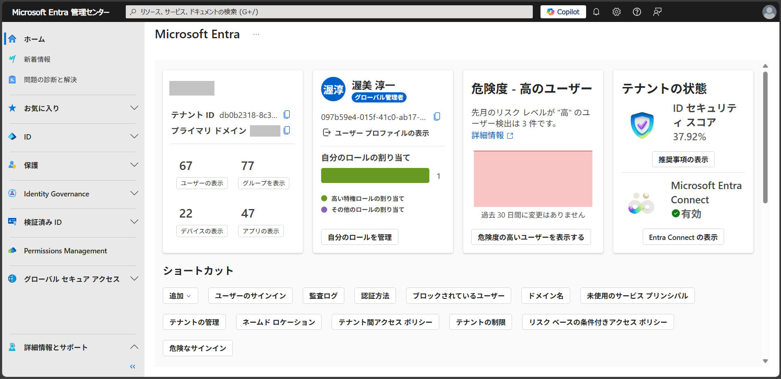Click the お気に入り star icon
781x379 pixels.
13,108
